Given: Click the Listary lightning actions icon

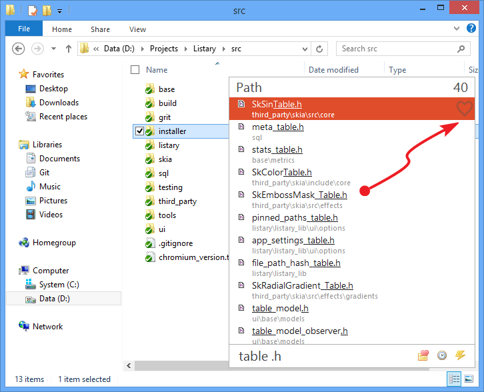Looking at the screenshot, I should [x=459, y=355].
